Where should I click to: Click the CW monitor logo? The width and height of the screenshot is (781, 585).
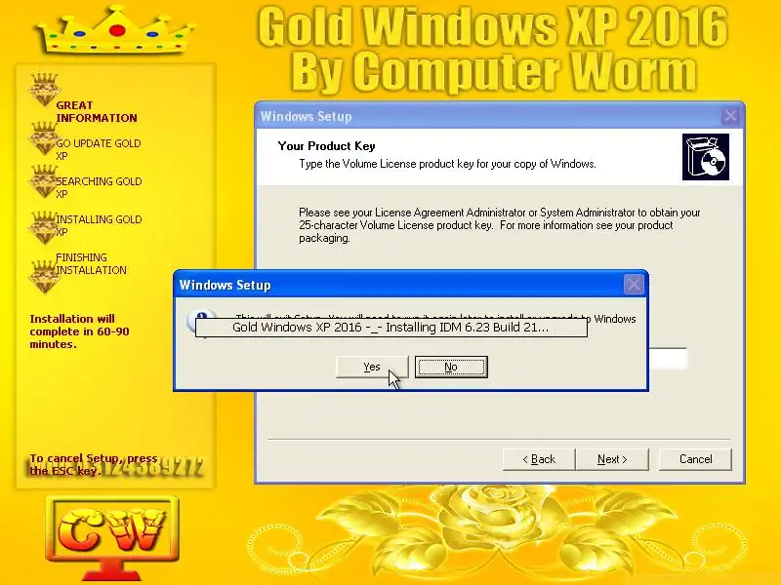pyautogui.click(x=112, y=537)
